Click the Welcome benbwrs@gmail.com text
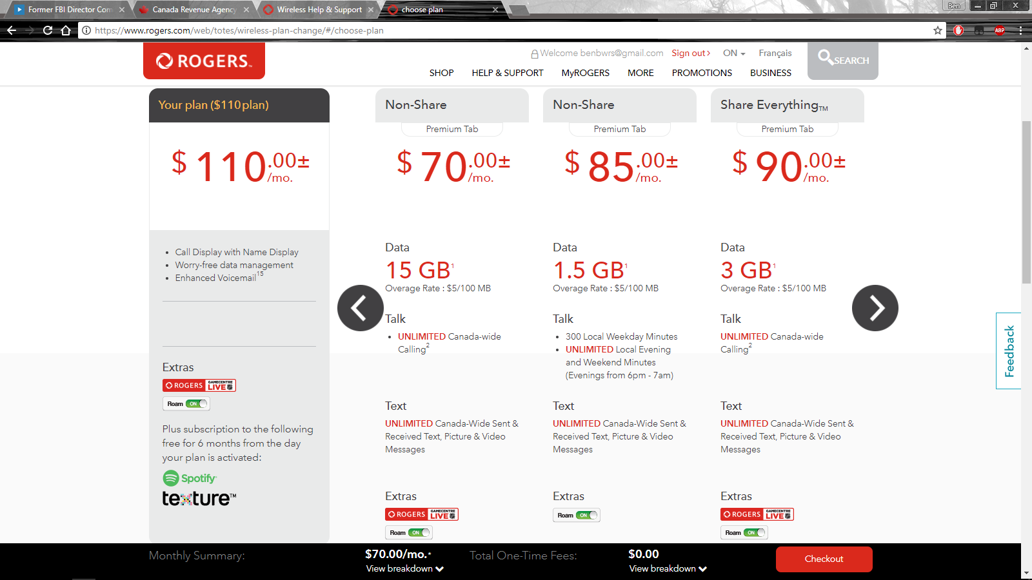This screenshot has width=1032, height=580. point(602,53)
